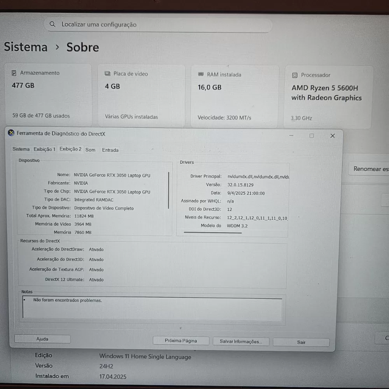The height and width of the screenshot is (389, 389).
Task: Click the 3964 MB video memory value
Action: point(83,224)
